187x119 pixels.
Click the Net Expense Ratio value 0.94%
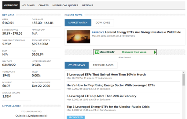click(36, 65)
